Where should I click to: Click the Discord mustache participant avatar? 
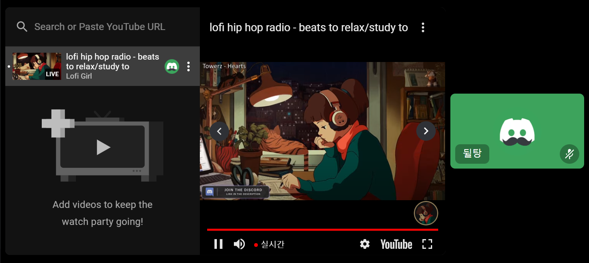click(517, 131)
